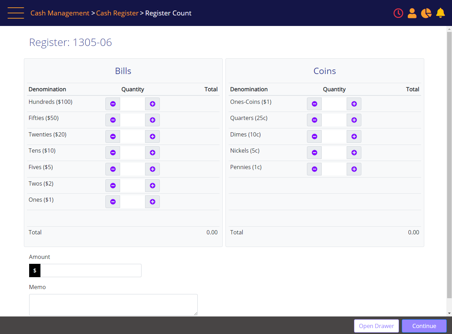This screenshot has width=452, height=334.
Task: Click the scrollbar down arrow
Action: 449,313
